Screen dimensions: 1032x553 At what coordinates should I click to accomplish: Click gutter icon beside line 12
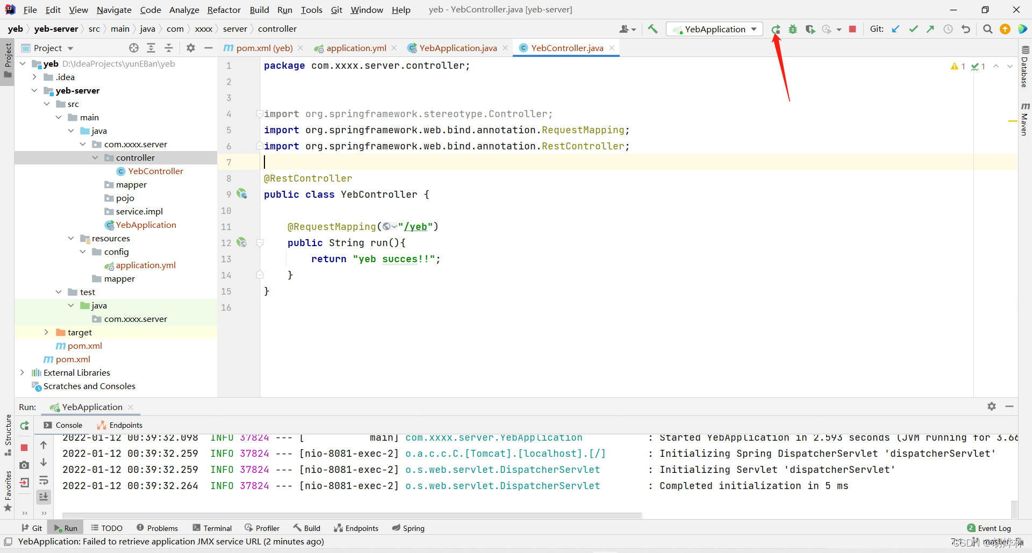pyautogui.click(x=242, y=242)
